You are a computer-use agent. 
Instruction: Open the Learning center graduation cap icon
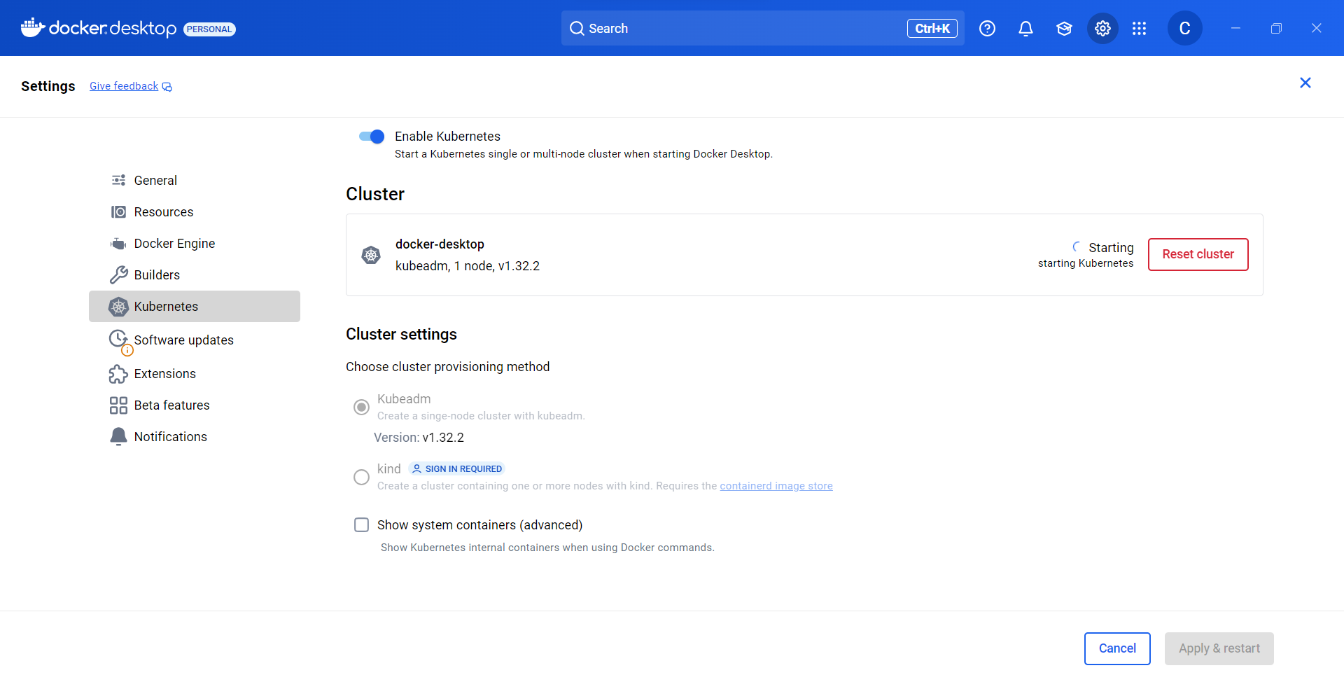(x=1064, y=28)
